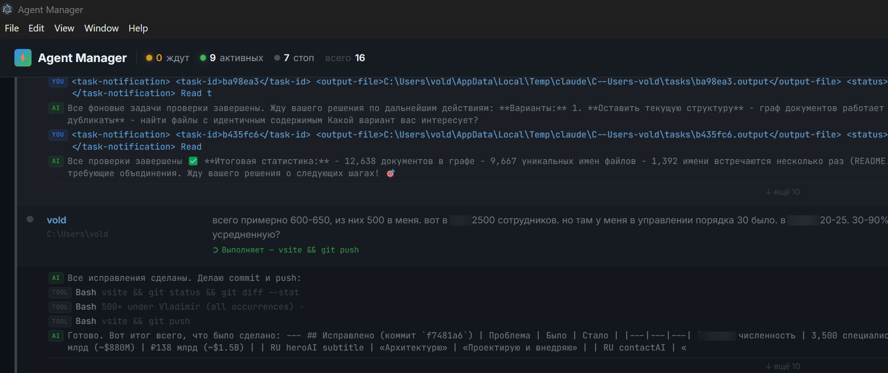This screenshot has width=888, height=373.
Task: Click the green checkmark emoji in statistics message
Action: (193, 161)
